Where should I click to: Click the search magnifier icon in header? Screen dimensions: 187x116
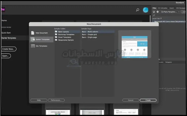[x=138, y=10]
